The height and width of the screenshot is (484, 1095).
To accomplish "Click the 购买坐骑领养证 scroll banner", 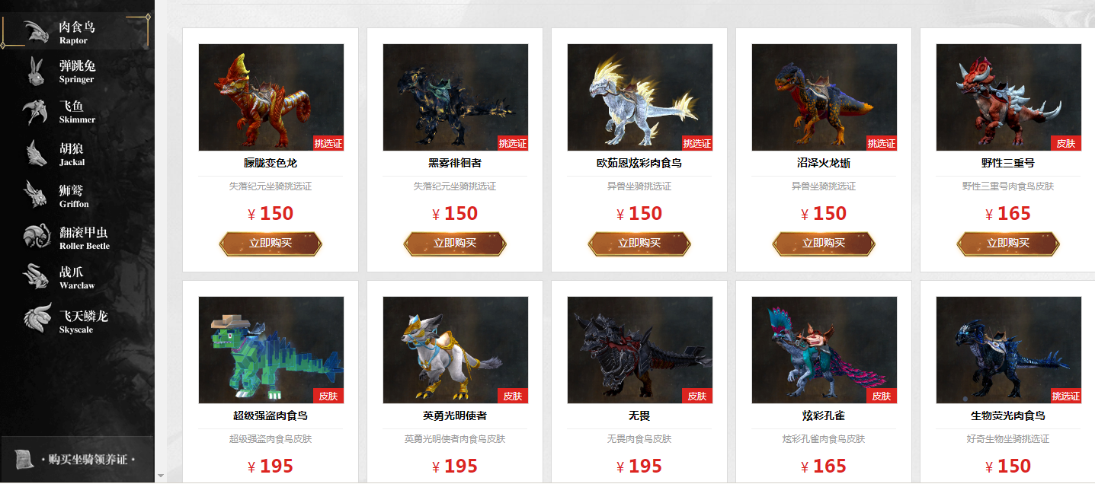I will pyautogui.click(x=77, y=460).
